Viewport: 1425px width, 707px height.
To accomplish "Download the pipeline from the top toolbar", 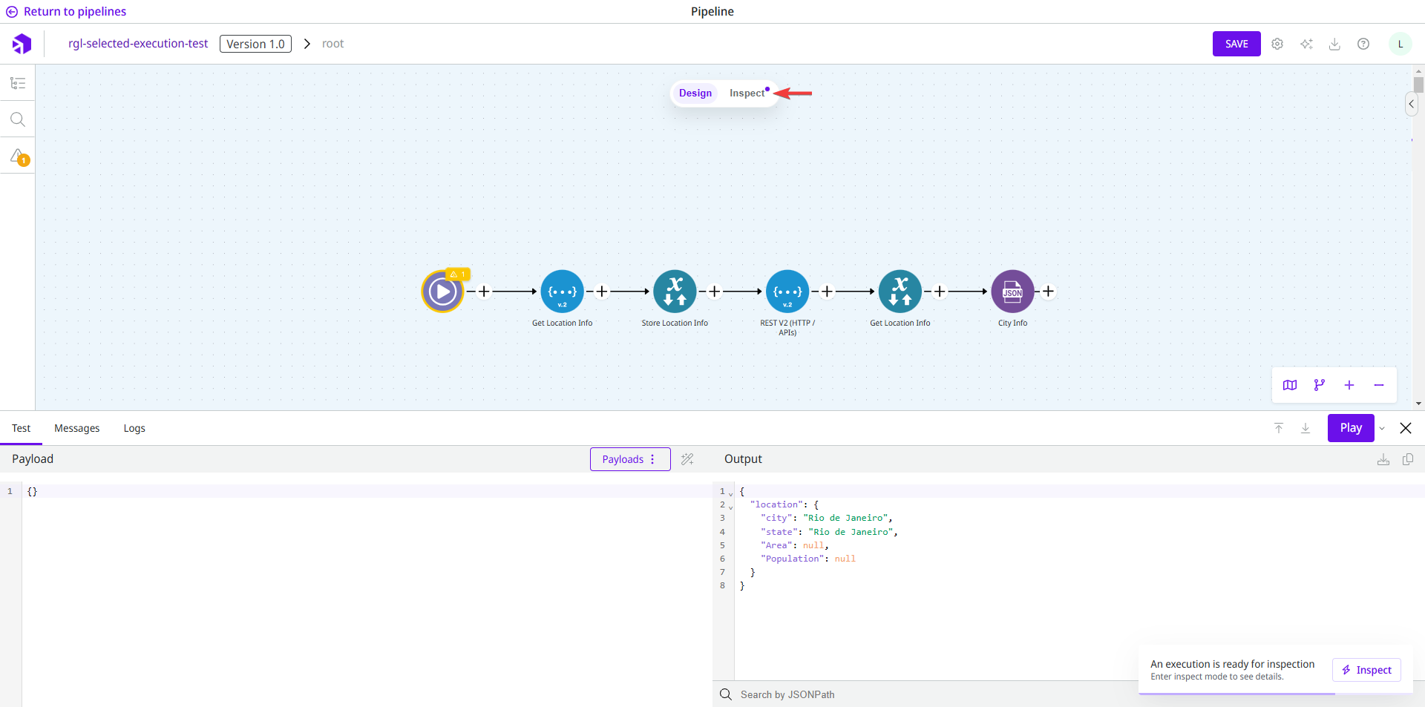I will 1335,44.
